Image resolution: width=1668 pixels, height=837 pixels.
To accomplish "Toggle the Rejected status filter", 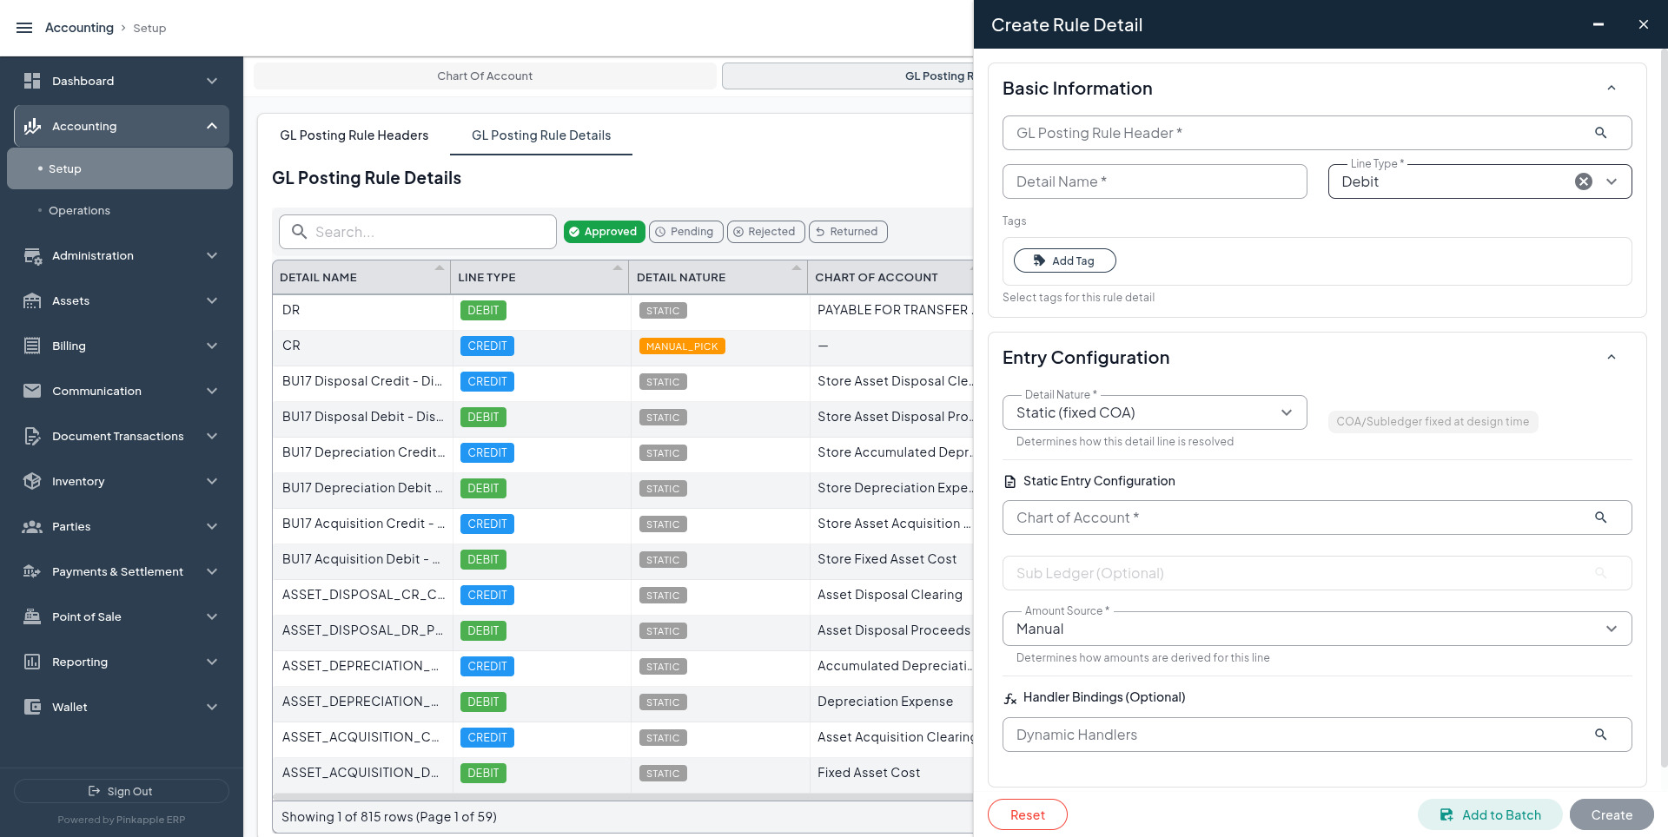I will 765,232.
